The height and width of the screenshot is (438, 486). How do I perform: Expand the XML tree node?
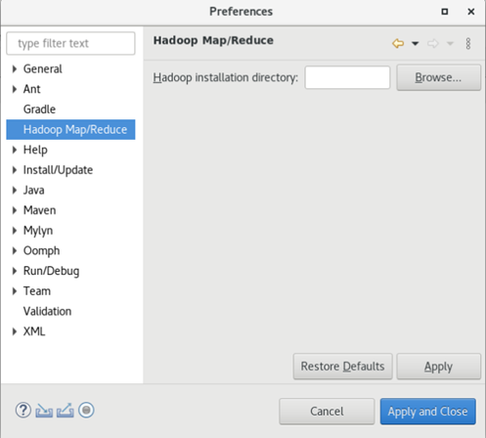click(15, 331)
